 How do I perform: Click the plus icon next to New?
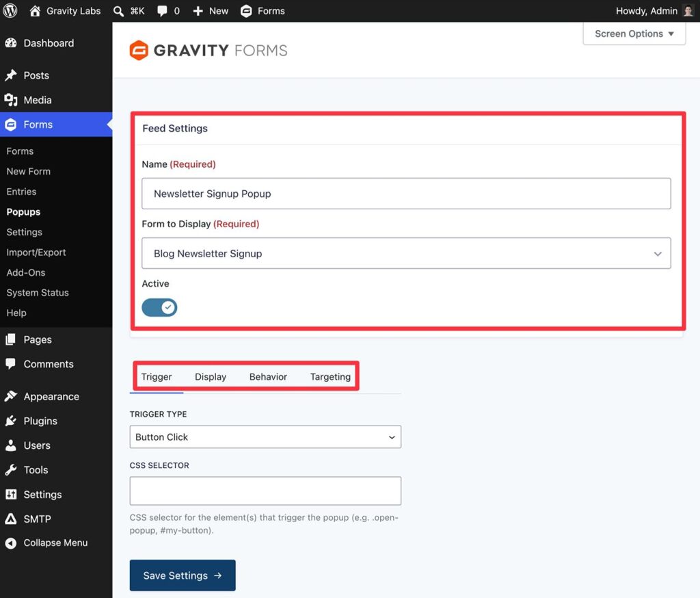(198, 11)
